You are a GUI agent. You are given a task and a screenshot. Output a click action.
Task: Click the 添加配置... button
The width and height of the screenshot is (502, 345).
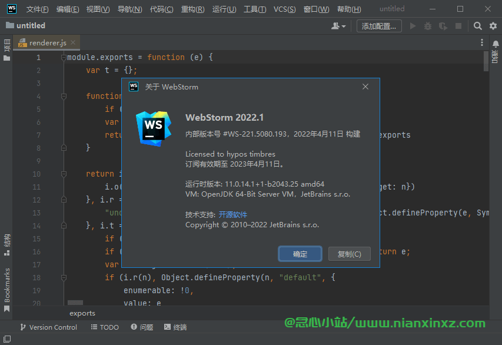pos(379,26)
